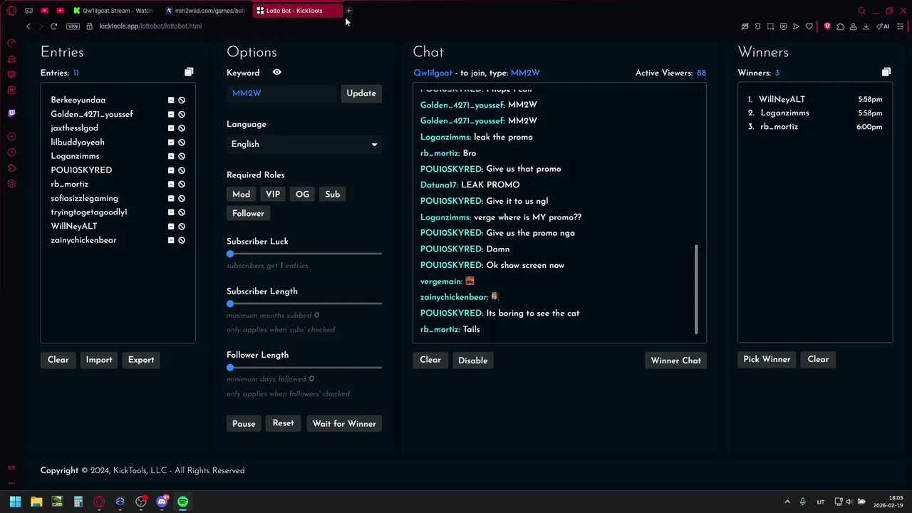Open the Opera easy setup menu icon
This screenshot has height=513, width=912.
(901, 26)
